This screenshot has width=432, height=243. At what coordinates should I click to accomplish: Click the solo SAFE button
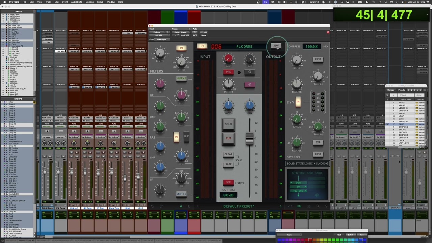coord(228,164)
